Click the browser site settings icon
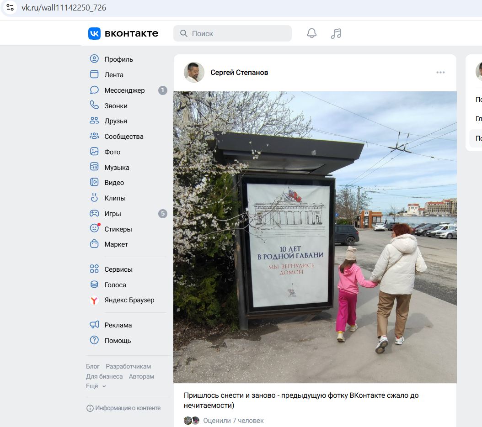This screenshot has height=427, width=482. pos(10,7)
